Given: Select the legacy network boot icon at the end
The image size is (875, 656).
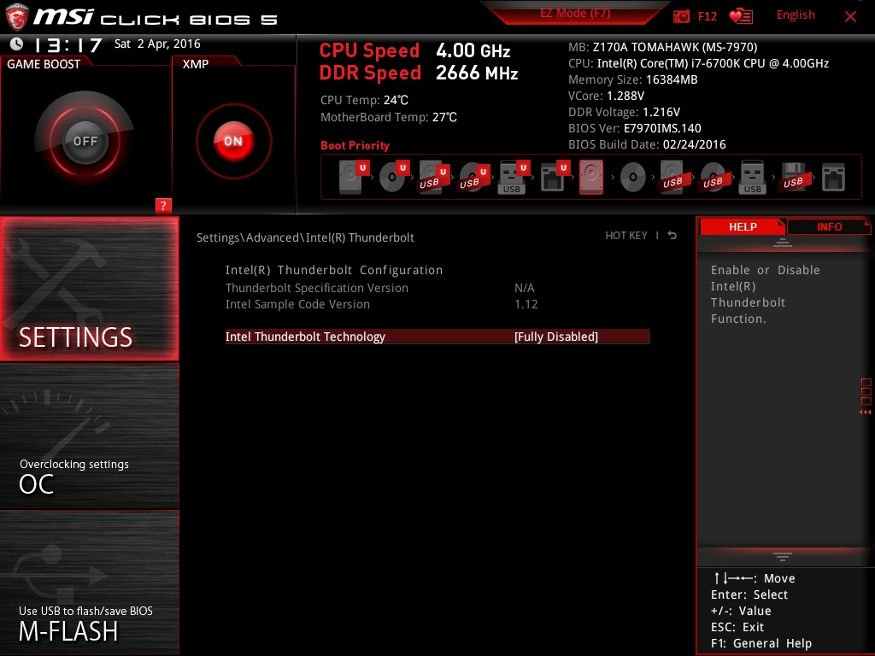Looking at the screenshot, I should (834, 178).
